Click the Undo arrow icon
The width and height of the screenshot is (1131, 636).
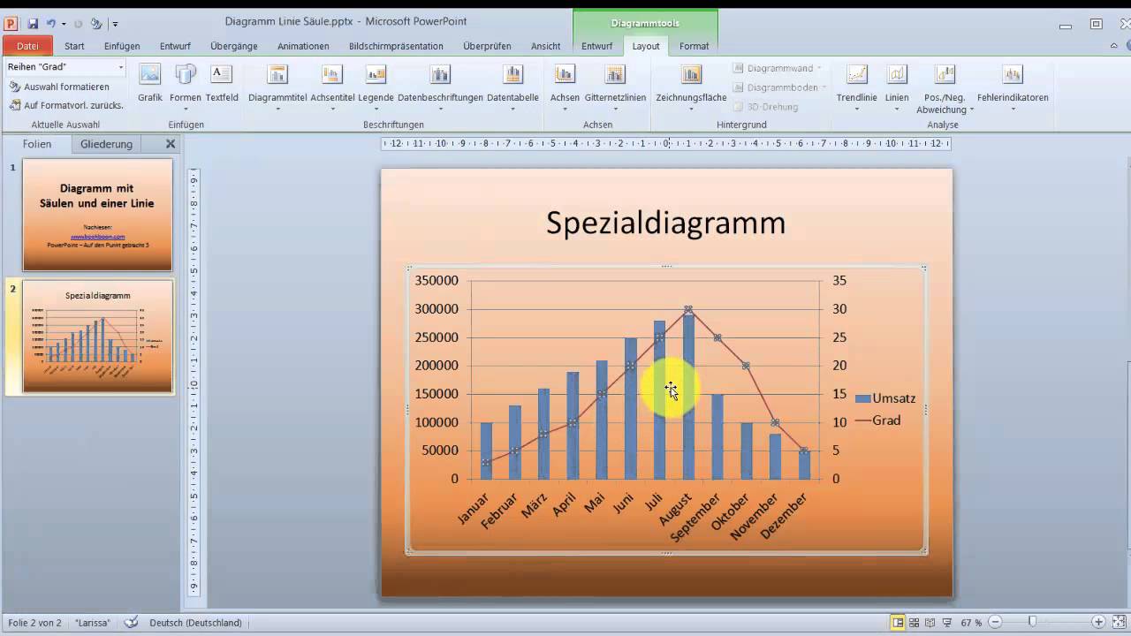click(51, 24)
